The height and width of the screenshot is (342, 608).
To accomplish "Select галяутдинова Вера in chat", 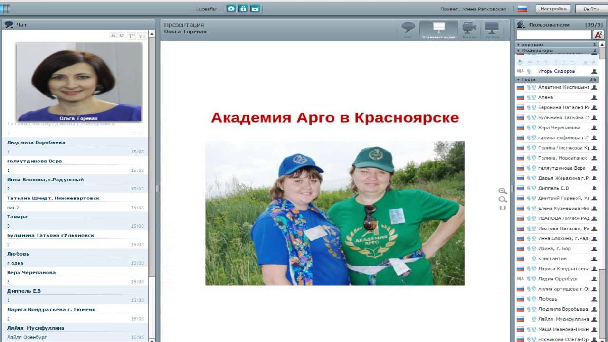I will click(x=75, y=165).
